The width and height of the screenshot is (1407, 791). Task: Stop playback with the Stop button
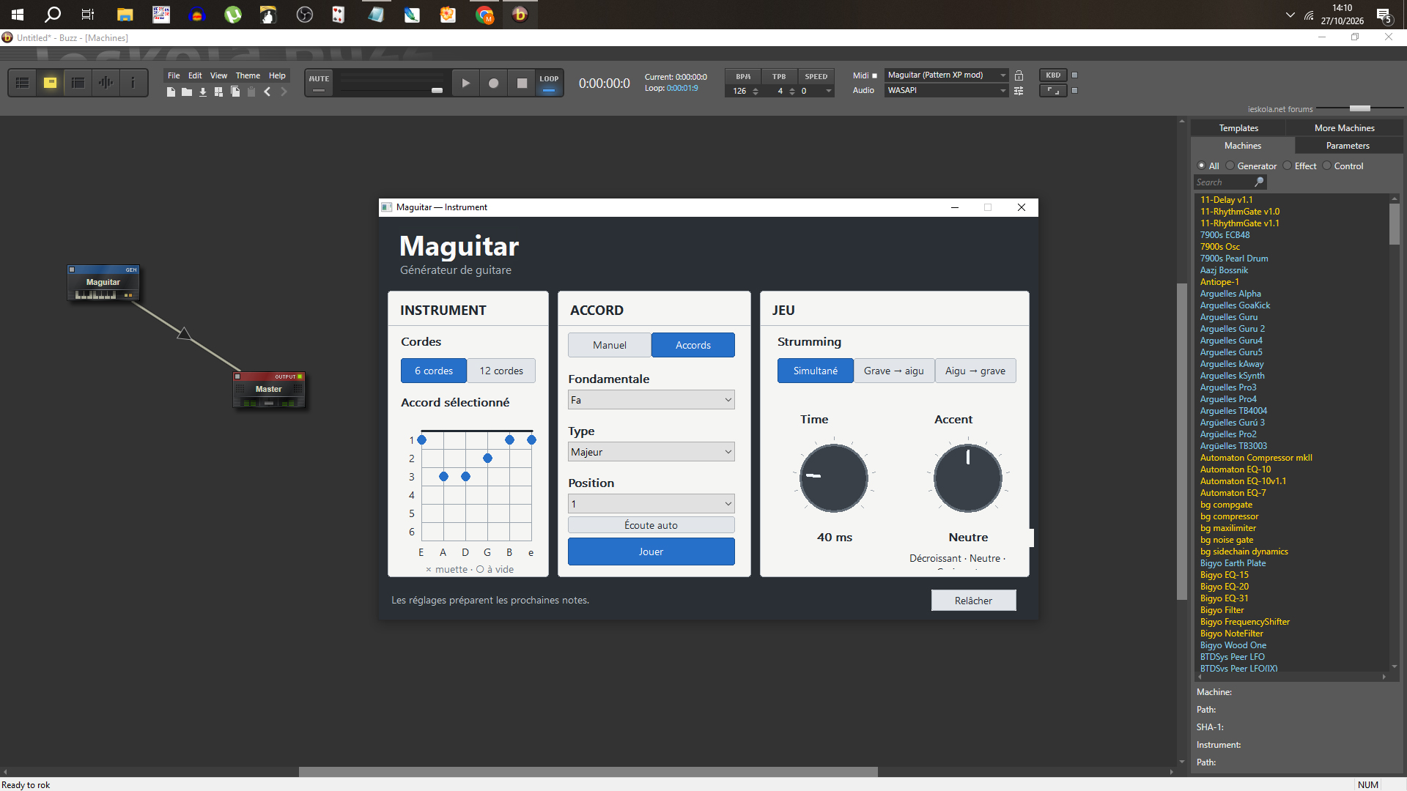tap(522, 83)
